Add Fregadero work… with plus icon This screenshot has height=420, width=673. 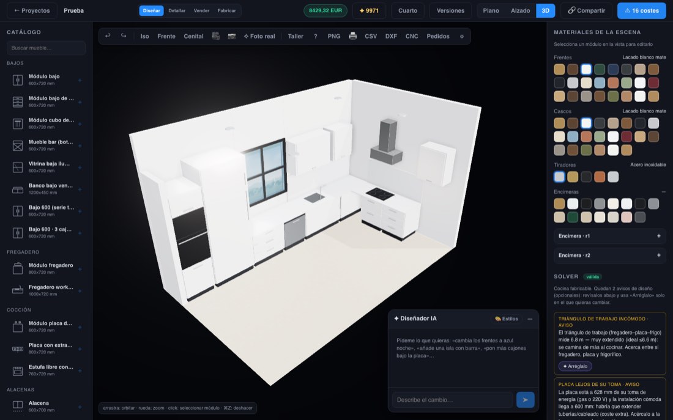click(x=80, y=291)
